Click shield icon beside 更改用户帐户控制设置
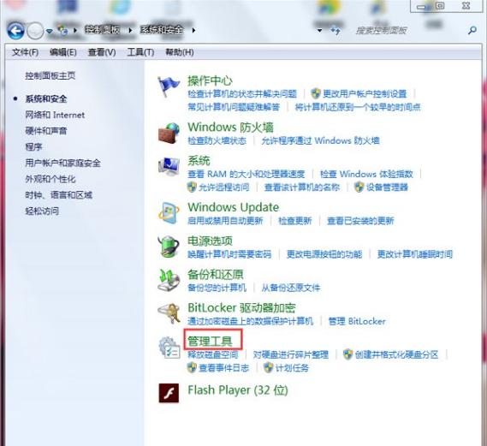Viewport: 487px width, 446px height. [x=316, y=93]
